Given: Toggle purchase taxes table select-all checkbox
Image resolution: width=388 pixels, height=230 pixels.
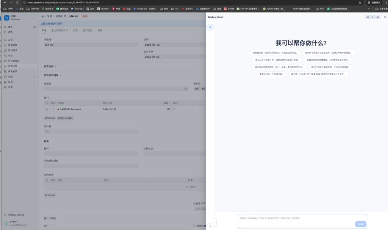Looking at the screenshot, I should coord(47,180).
